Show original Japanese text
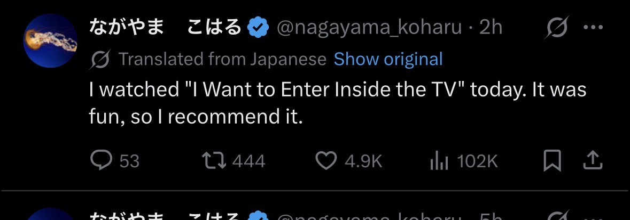630x220 pixels. point(388,59)
